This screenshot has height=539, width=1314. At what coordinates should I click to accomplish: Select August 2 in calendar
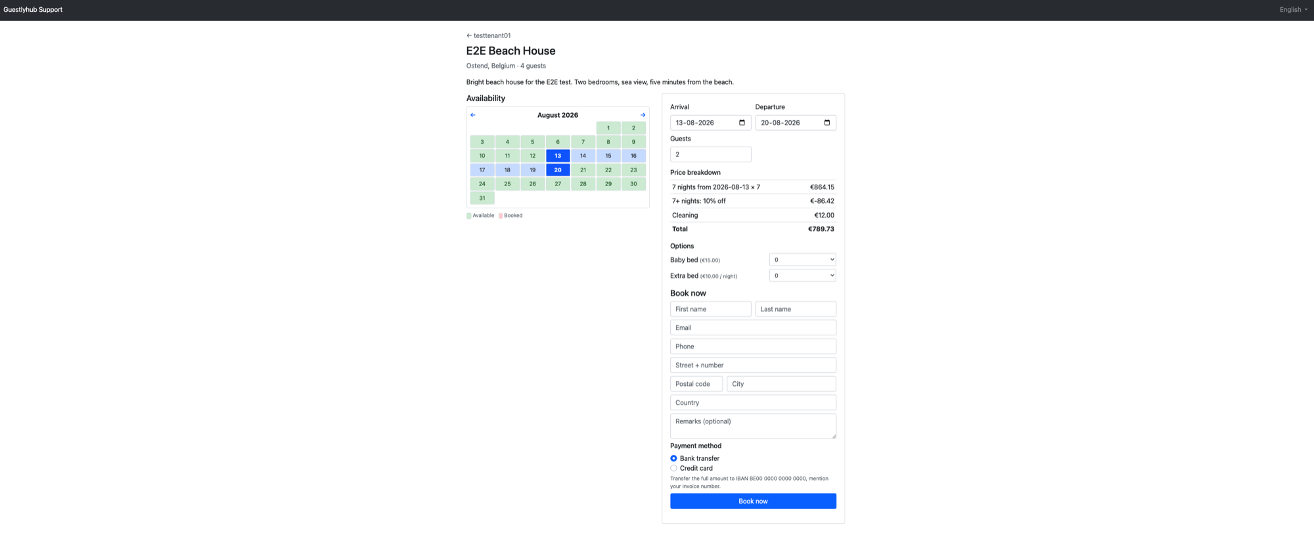click(633, 128)
